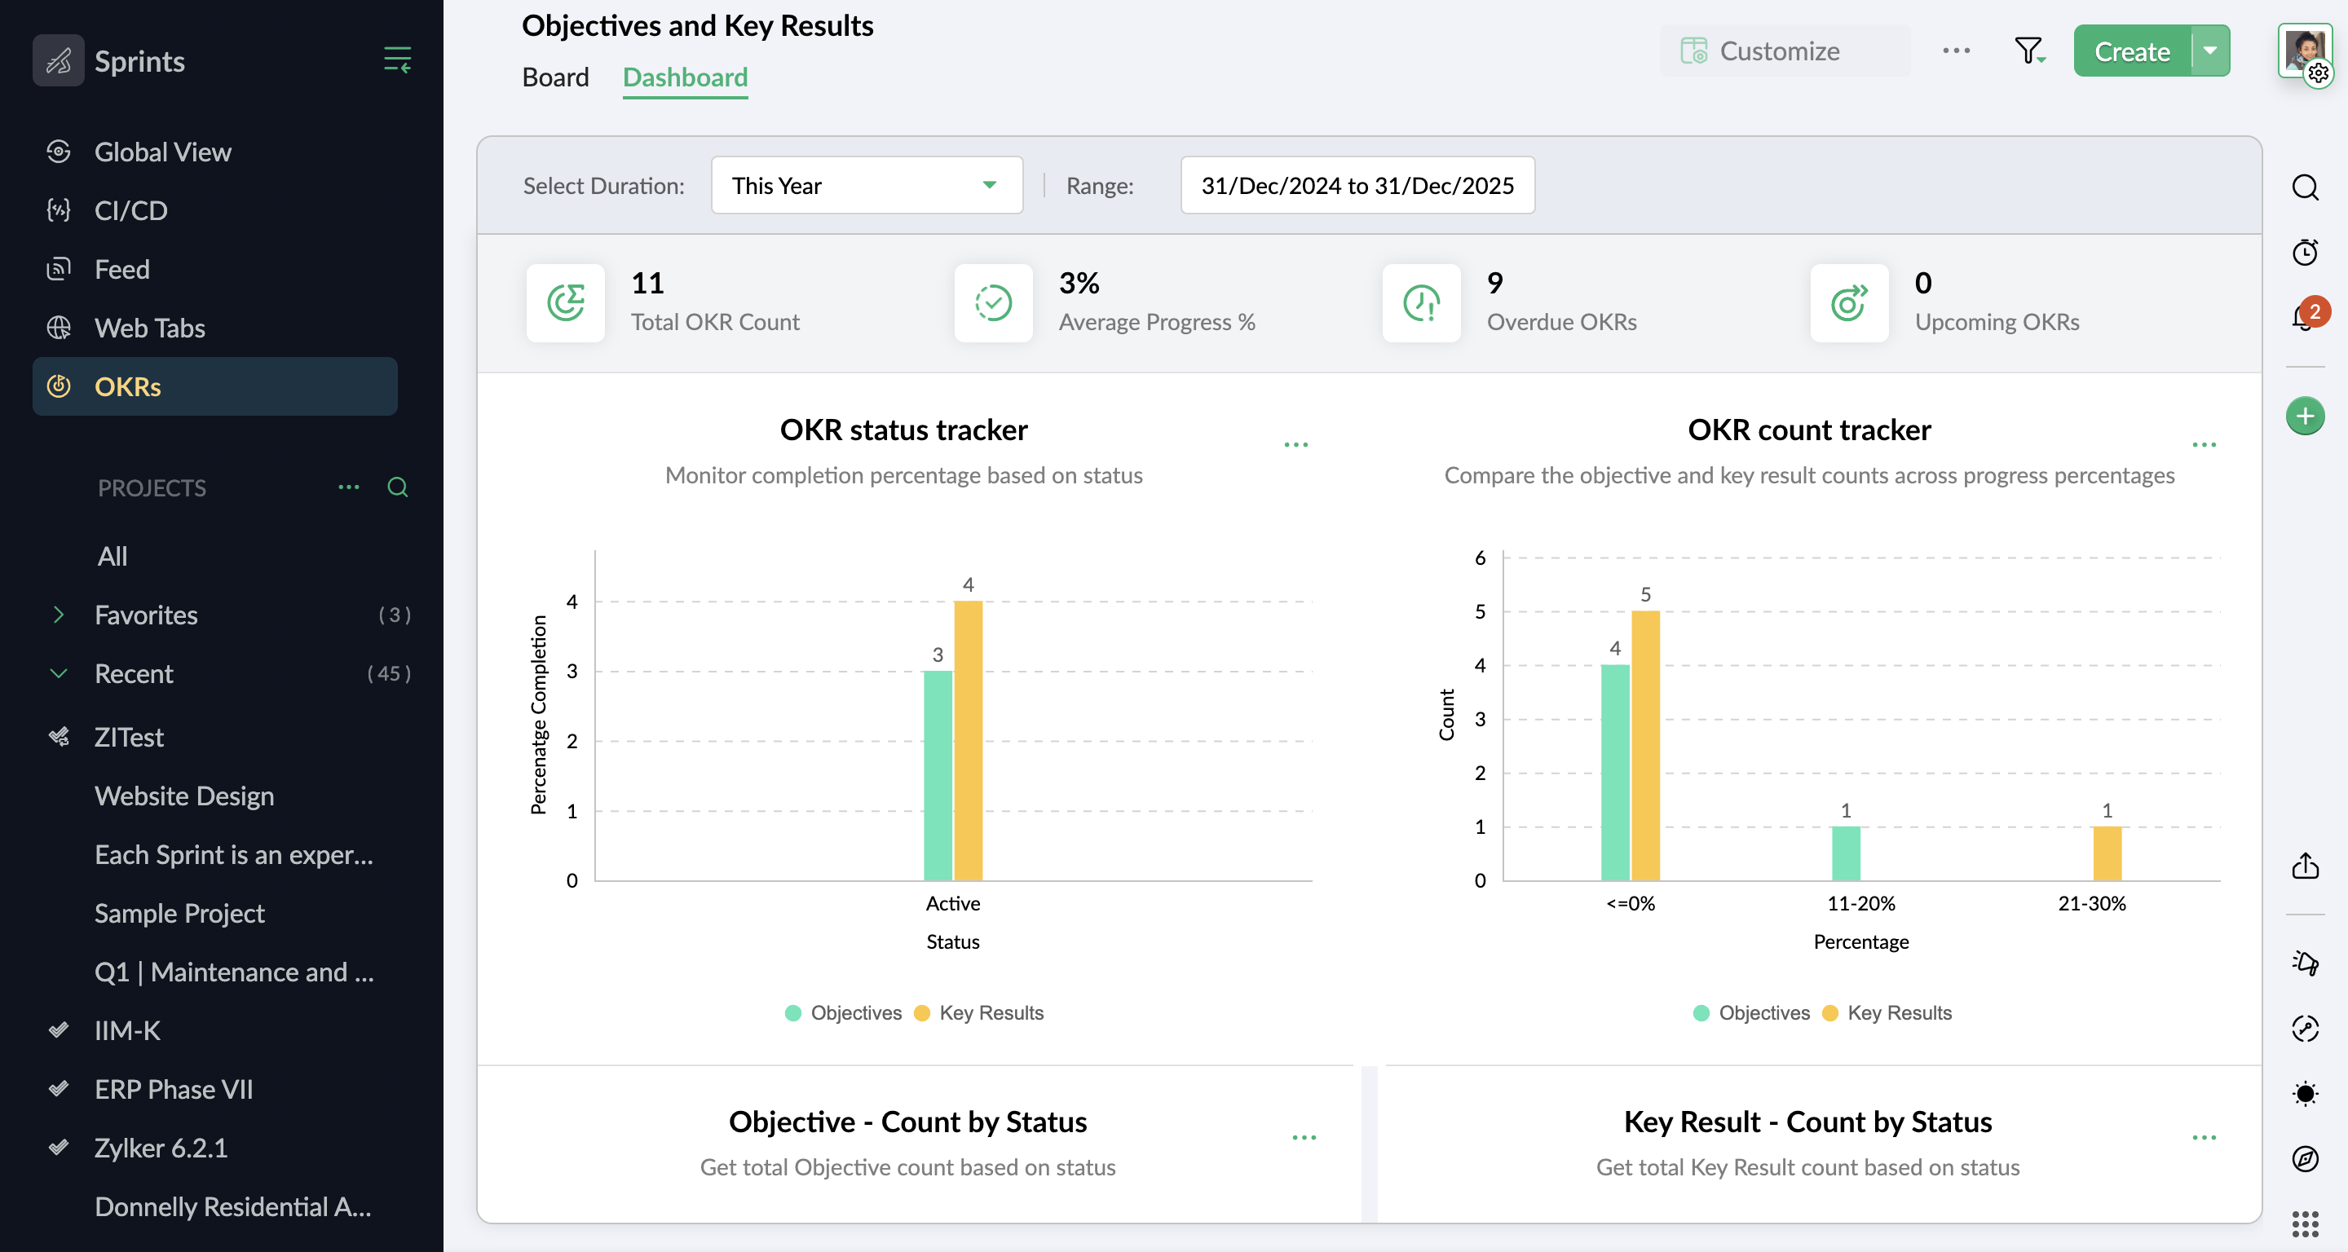Search projects using the magnifier icon
The image size is (2348, 1252).
point(397,487)
